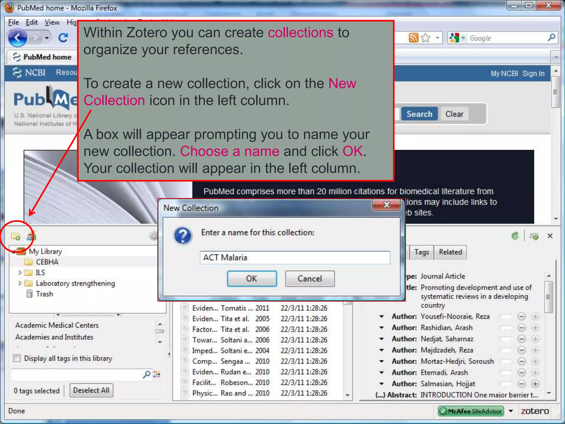Click the tag list scrollbar thumb

click(x=160, y=331)
